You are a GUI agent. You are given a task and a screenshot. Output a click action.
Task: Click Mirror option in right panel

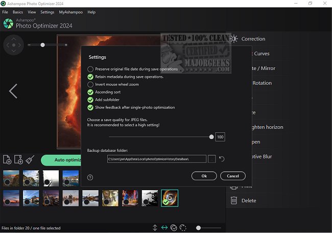(268, 68)
